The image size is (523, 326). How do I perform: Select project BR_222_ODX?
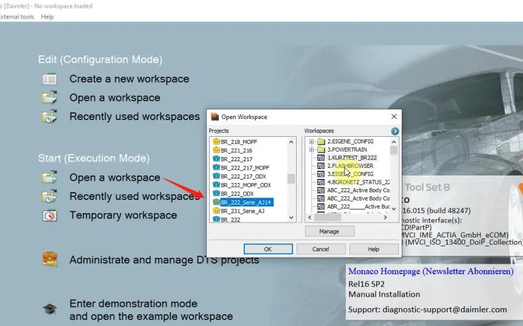click(237, 194)
